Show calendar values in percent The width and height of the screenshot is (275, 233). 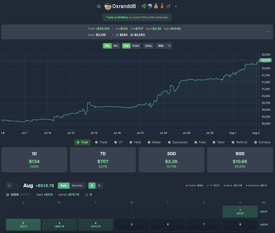[99, 185]
